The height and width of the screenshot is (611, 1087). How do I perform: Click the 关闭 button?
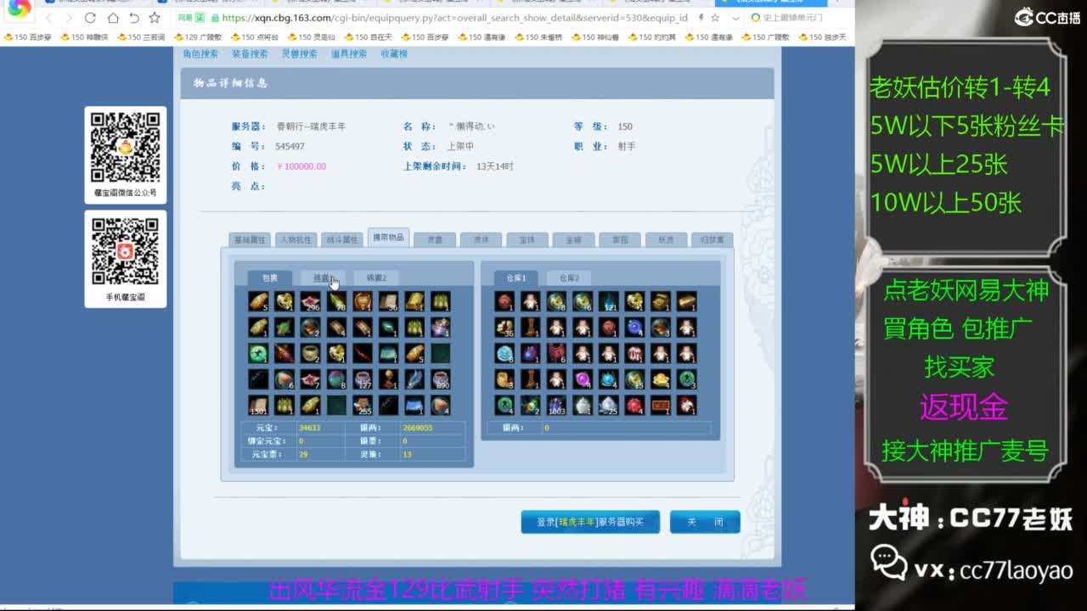[x=705, y=522]
